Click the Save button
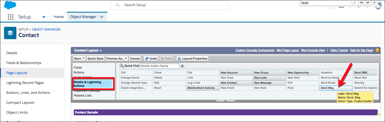 [77, 58]
